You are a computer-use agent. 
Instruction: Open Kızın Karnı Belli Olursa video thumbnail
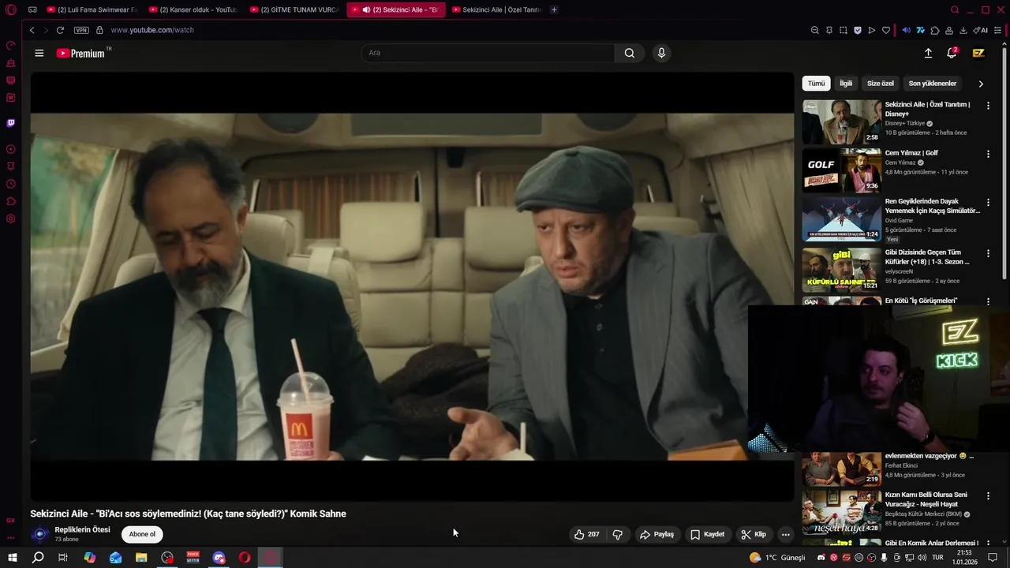[841, 513]
